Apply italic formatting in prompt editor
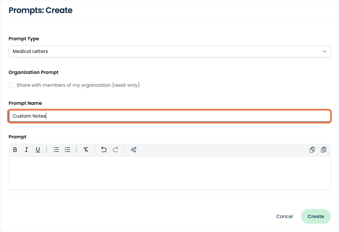Screen dimensions: 339x232 tap(27, 150)
